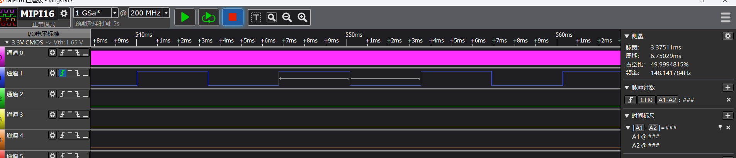Open settings gear for 通道 5

tap(53, 155)
